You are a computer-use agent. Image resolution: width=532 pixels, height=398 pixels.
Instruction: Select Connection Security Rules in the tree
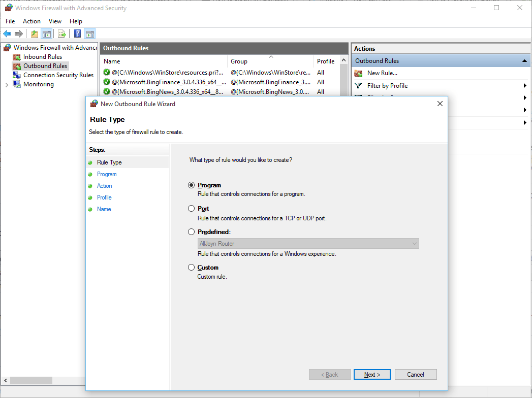(58, 75)
